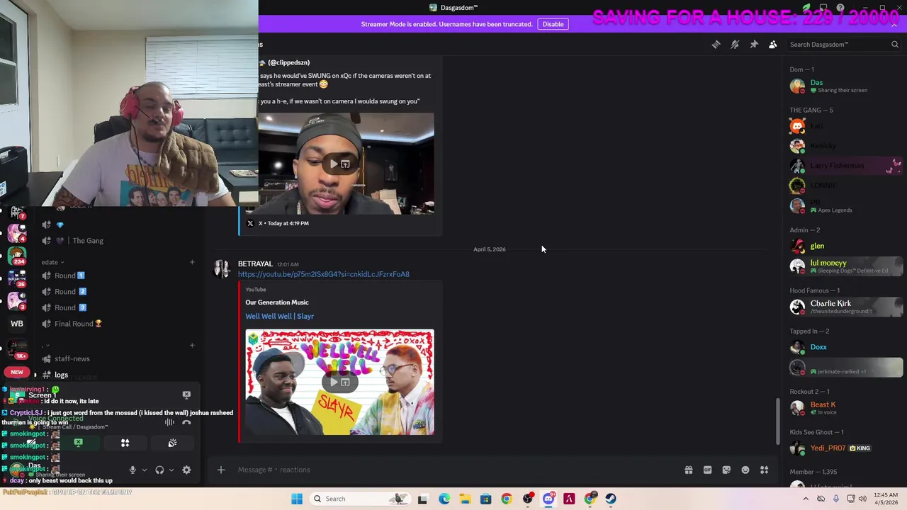The width and height of the screenshot is (907, 510).
Task: Select member Doxx under Tapped In
Action: tap(846, 347)
